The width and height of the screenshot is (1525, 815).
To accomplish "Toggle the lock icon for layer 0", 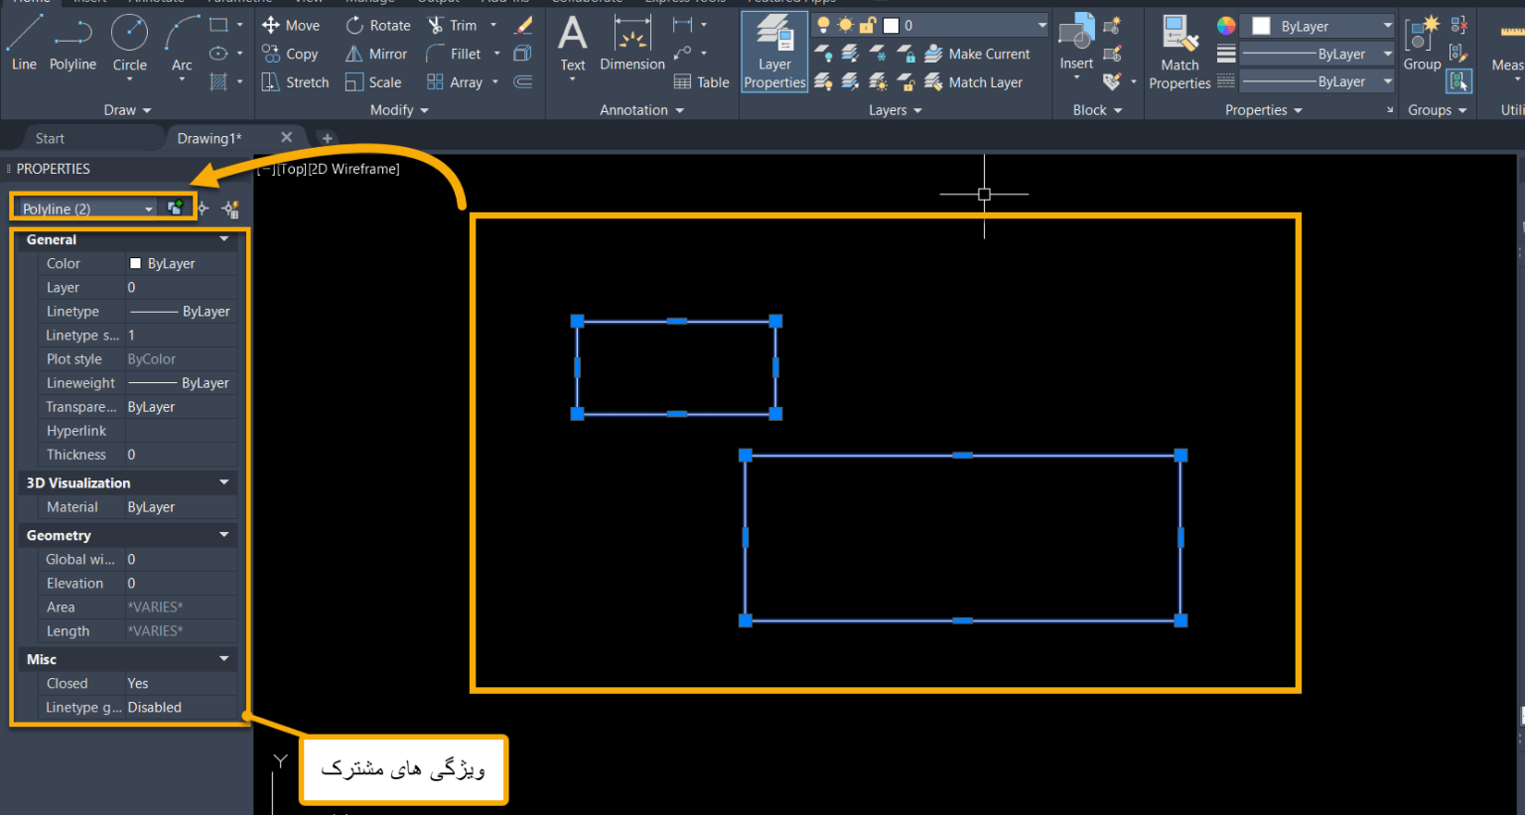I will tap(867, 25).
